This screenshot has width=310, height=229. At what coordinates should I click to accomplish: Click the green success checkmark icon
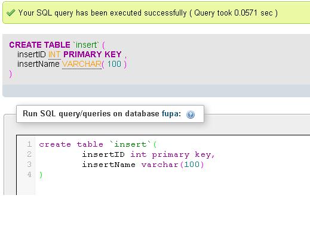click(11, 13)
